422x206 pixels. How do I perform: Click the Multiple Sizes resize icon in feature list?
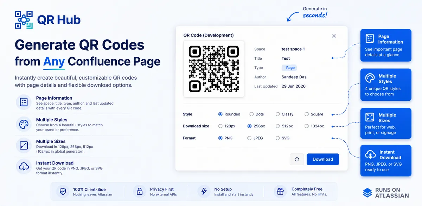[24, 145]
